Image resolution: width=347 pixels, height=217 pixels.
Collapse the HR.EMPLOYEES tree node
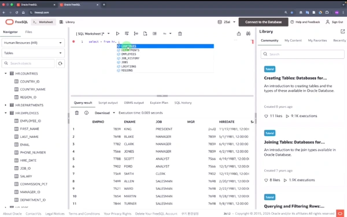tap(6, 113)
